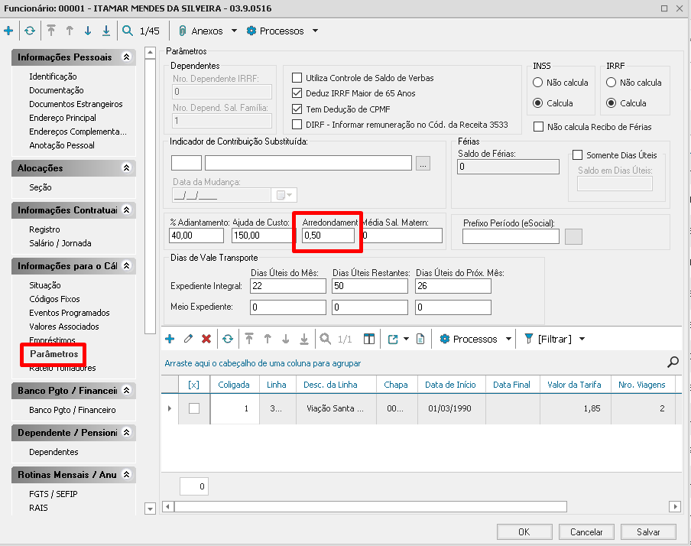This screenshot has width=691, height=546.
Task: Open column chooser icon in grid toolbar
Action: pyautogui.click(x=369, y=339)
